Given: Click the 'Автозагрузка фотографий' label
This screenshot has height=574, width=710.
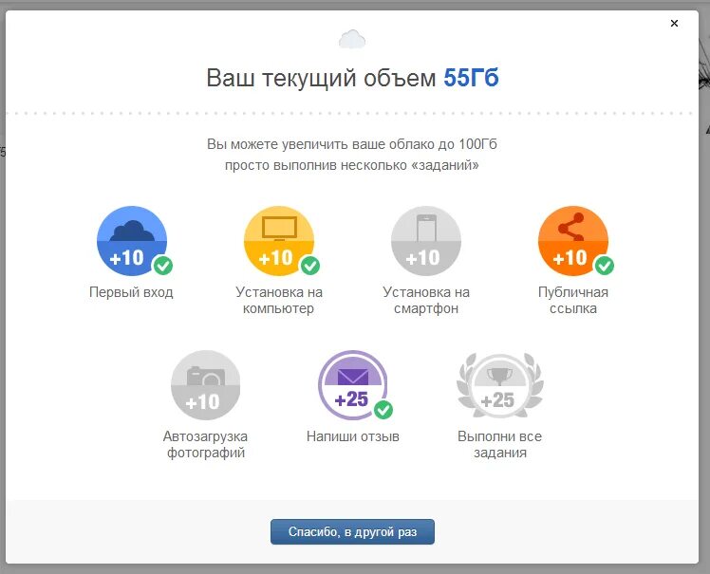Looking at the screenshot, I should tap(206, 445).
